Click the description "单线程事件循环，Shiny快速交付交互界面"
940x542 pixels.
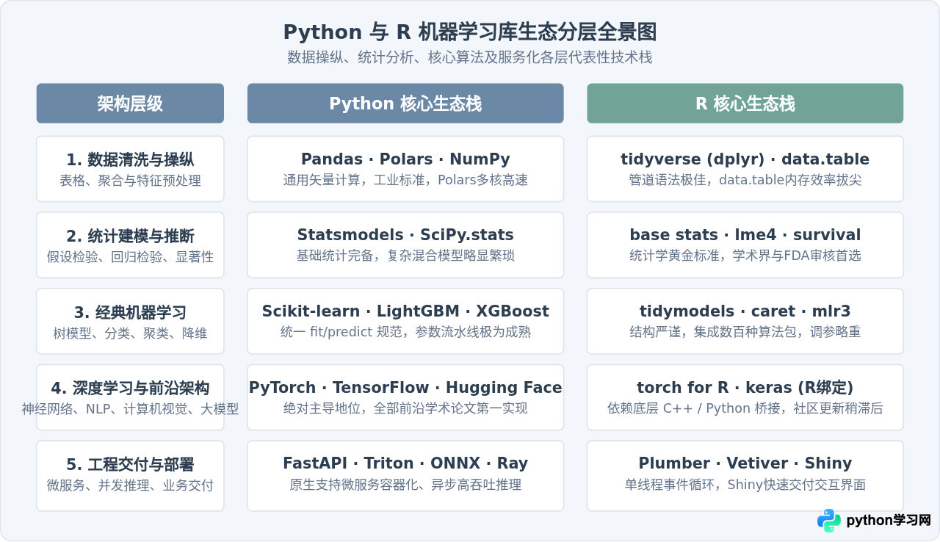tap(745, 485)
